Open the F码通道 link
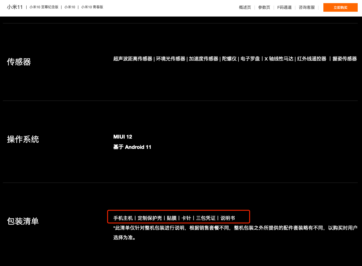The width and height of the screenshot is (362, 266). [x=284, y=7]
